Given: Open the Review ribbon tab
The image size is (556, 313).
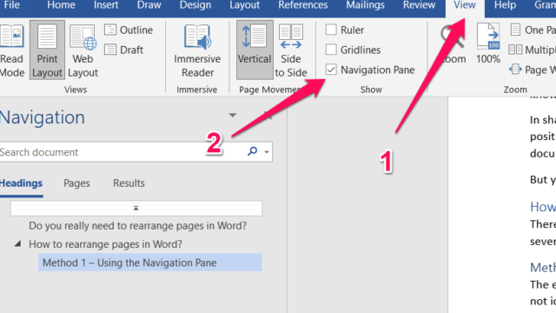Looking at the screenshot, I should pyautogui.click(x=419, y=5).
